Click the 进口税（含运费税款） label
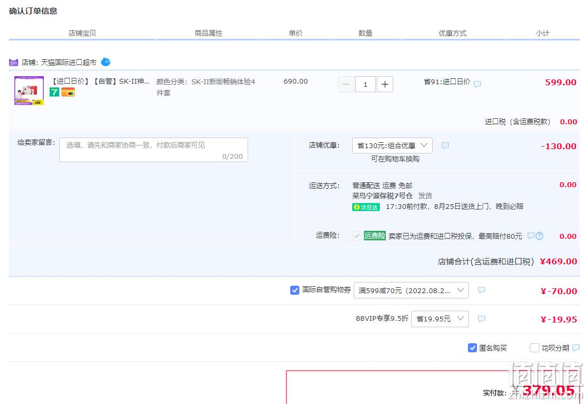 point(518,122)
